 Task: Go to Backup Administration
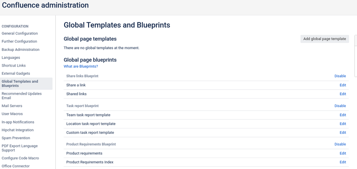(20, 49)
